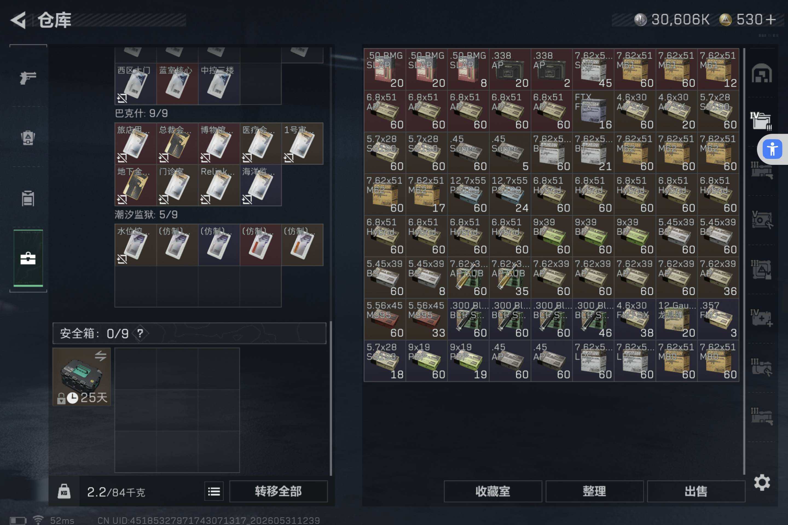
Task: Toggle list view icon beside 转移全部
Action: coord(214,491)
